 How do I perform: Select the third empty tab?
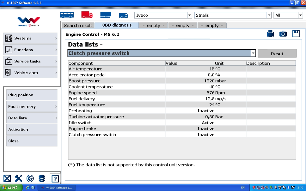[x=212, y=25]
